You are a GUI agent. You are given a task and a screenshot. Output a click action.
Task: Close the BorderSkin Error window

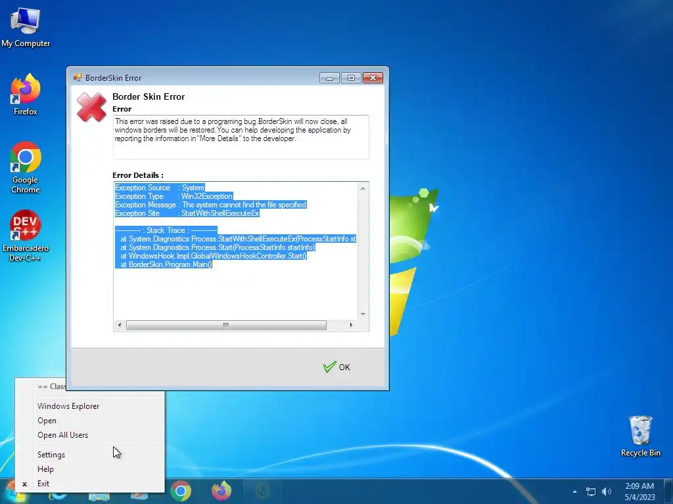pyautogui.click(x=373, y=78)
